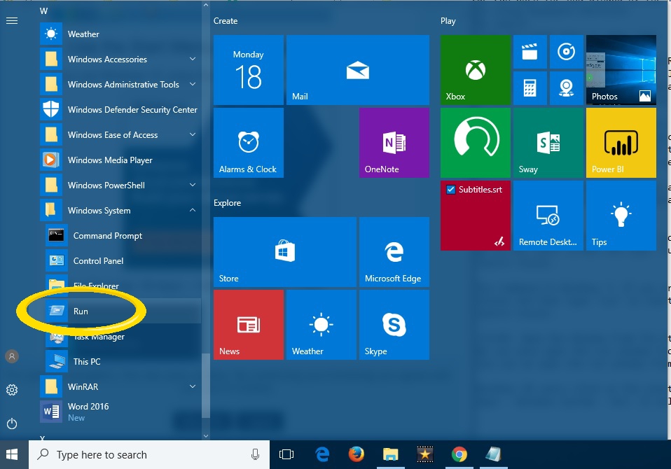Start the Skype tile

pyautogui.click(x=393, y=324)
